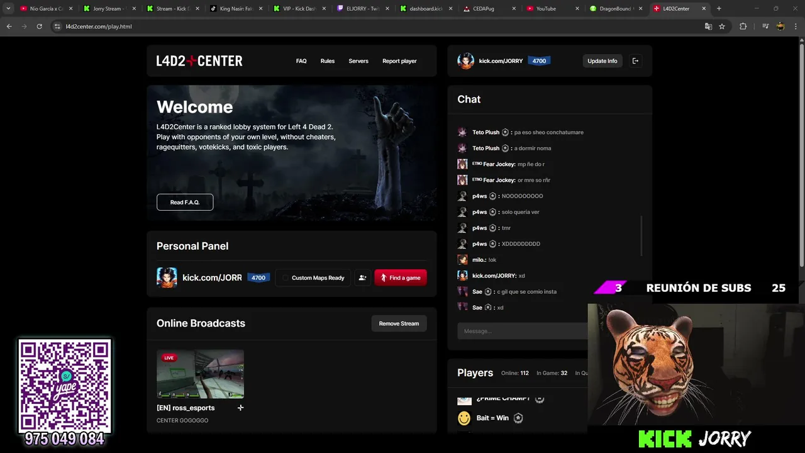Open the media control toolbar icon
This screenshot has height=453, width=805.
coord(765,26)
